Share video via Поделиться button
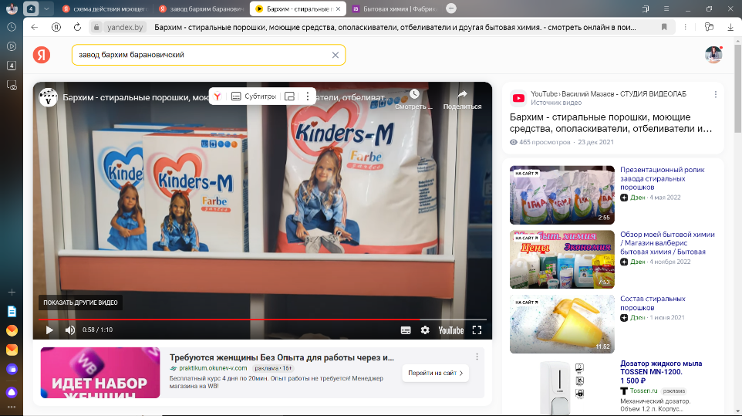Screen dimensions: 742x416 pos(462,100)
